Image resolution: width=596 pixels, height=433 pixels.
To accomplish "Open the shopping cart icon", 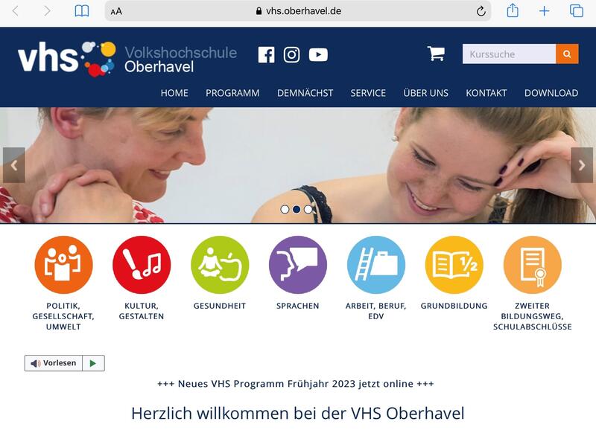I will click(x=436, y=54).
